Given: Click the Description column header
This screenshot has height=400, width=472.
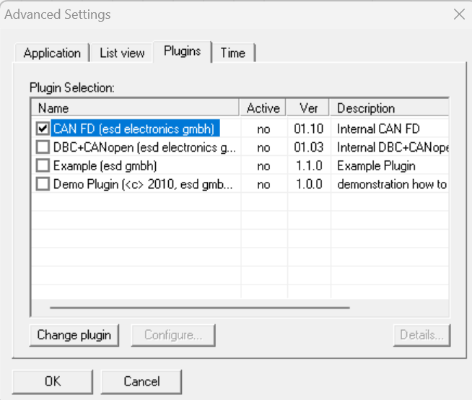Looking at the screenshot, I should coord(390,108).
